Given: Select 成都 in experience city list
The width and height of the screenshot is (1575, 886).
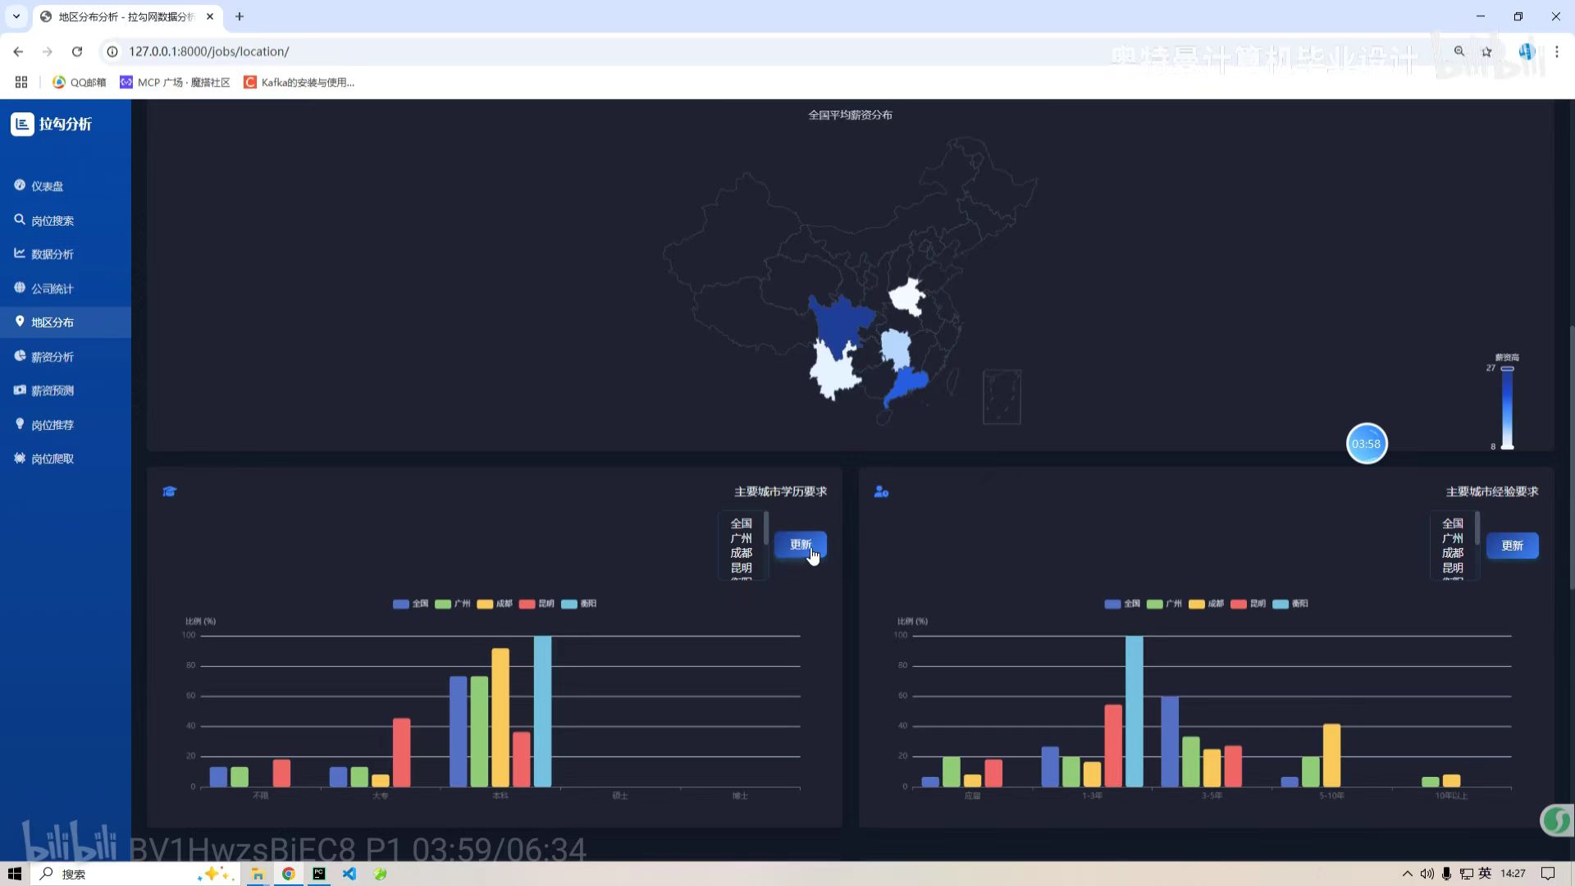Looking at the screenshot, I should tap(1452, 553).
